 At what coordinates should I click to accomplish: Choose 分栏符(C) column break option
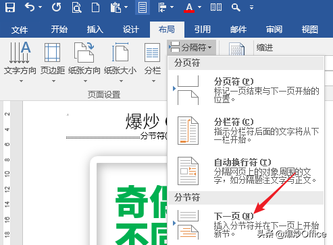(x=246, y=131)
